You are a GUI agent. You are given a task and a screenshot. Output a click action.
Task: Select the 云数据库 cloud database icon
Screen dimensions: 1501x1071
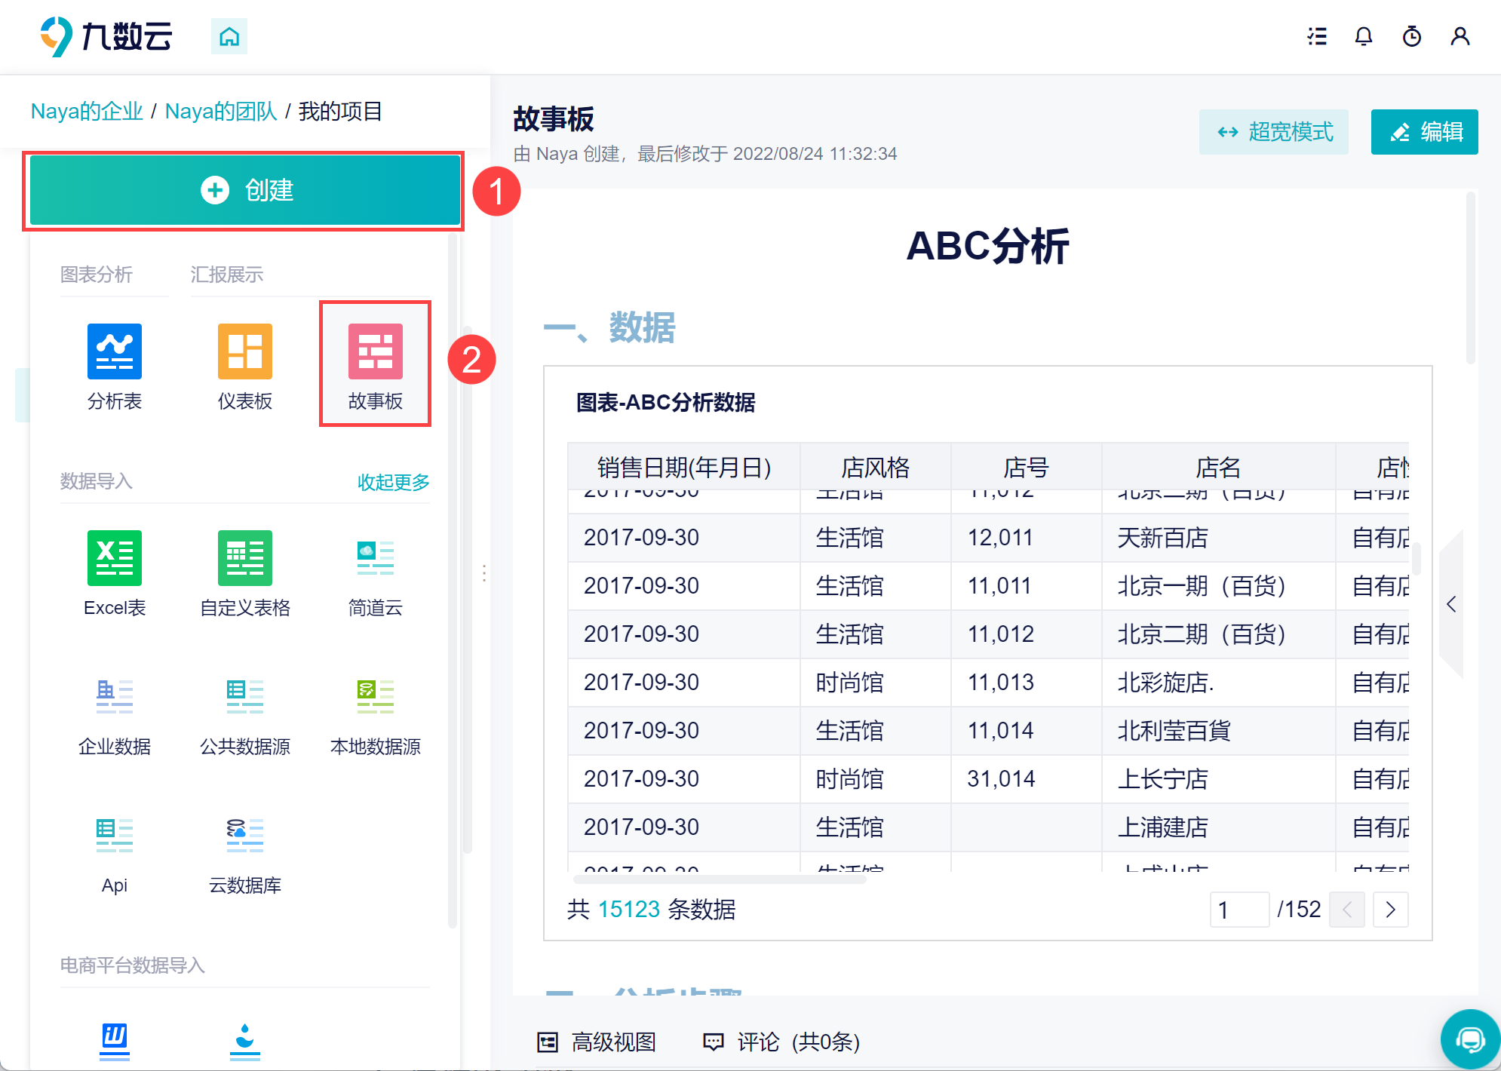click(x=244, y=836)
